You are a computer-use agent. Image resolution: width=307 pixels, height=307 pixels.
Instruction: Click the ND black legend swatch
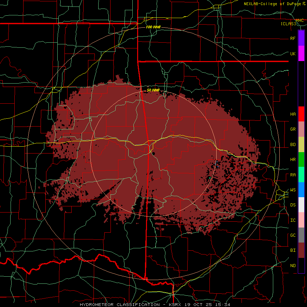pyautogui.click(x=301, y=265)
